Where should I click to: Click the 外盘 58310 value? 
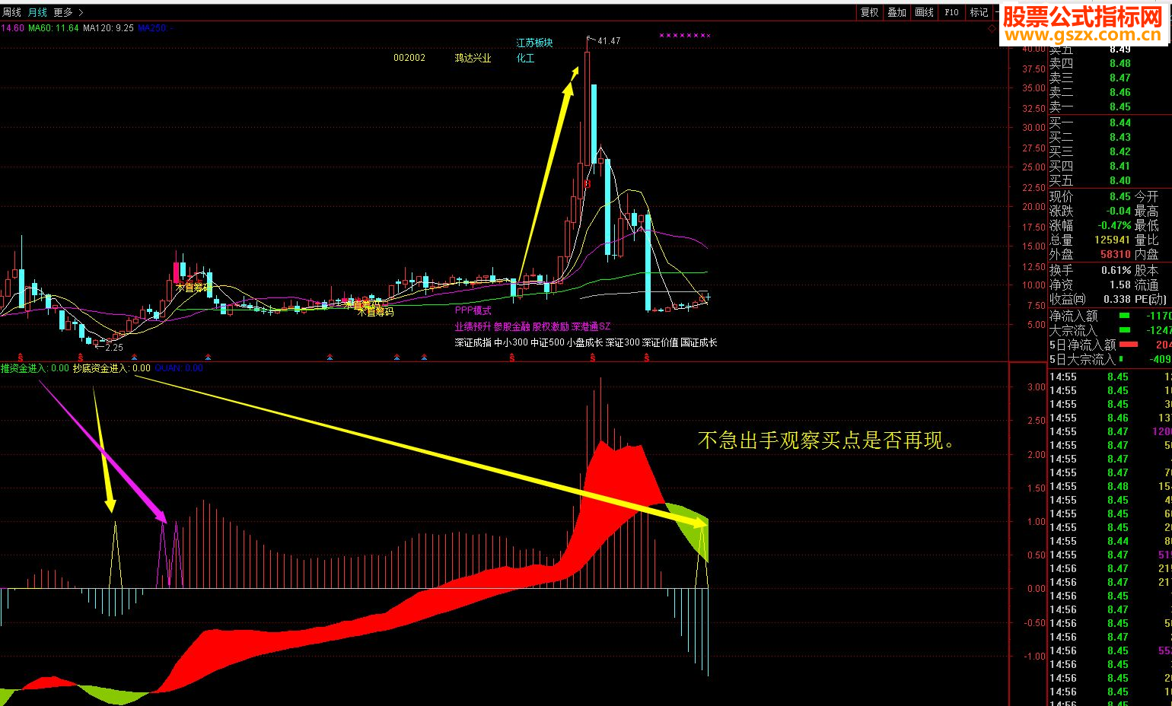click(x=1115, y=254)
